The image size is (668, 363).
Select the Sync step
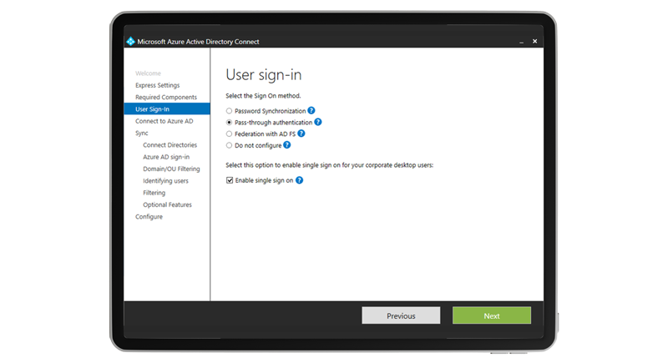tap(142, 134)
